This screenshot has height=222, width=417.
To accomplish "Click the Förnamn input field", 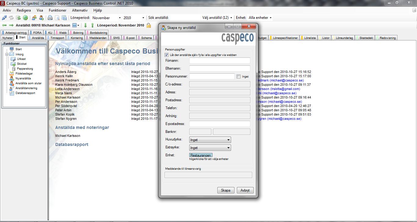I will [x=220, y=61].
